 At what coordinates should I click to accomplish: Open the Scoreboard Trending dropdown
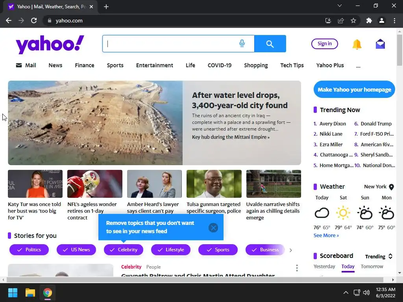379,256
